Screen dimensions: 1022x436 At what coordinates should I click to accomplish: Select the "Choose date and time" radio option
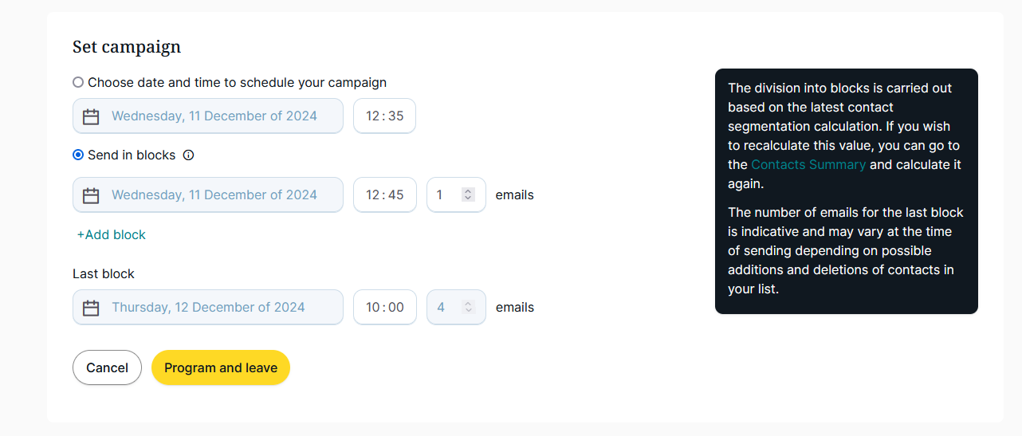click(78, 82)
